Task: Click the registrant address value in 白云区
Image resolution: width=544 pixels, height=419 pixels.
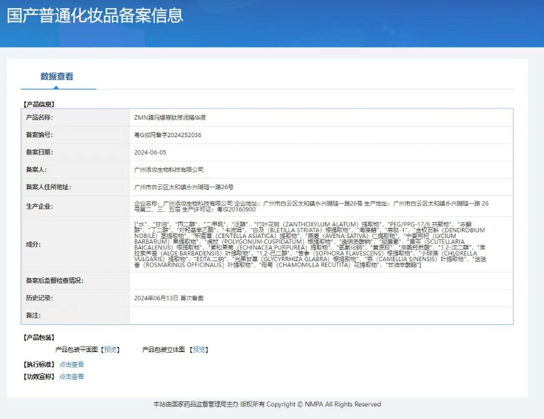Action: coord(184,187)
